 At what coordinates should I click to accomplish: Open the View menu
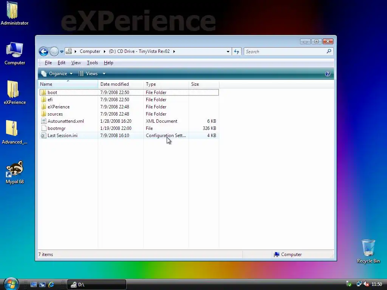click(x=76, y=63)
